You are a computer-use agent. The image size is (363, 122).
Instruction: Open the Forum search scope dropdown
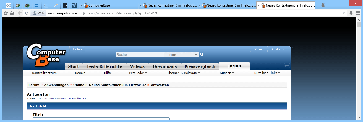tap(181, 55)
